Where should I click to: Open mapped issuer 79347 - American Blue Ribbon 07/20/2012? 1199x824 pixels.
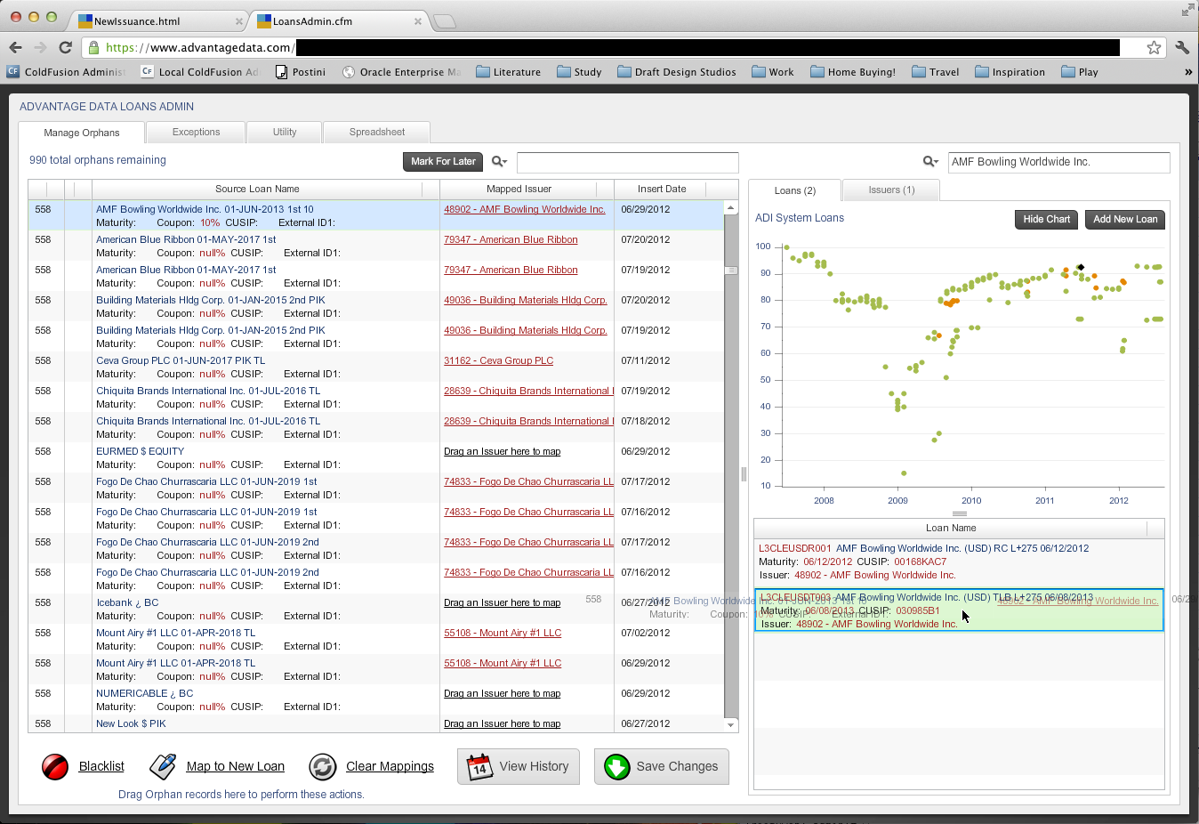(x=511, y=239)
